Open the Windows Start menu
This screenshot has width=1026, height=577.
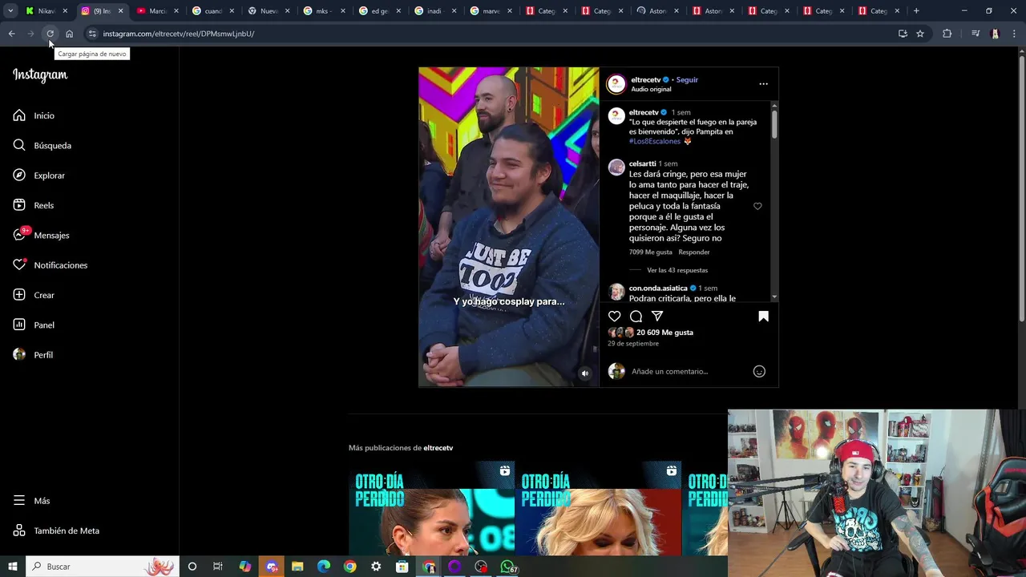click(x=13, y=567)
